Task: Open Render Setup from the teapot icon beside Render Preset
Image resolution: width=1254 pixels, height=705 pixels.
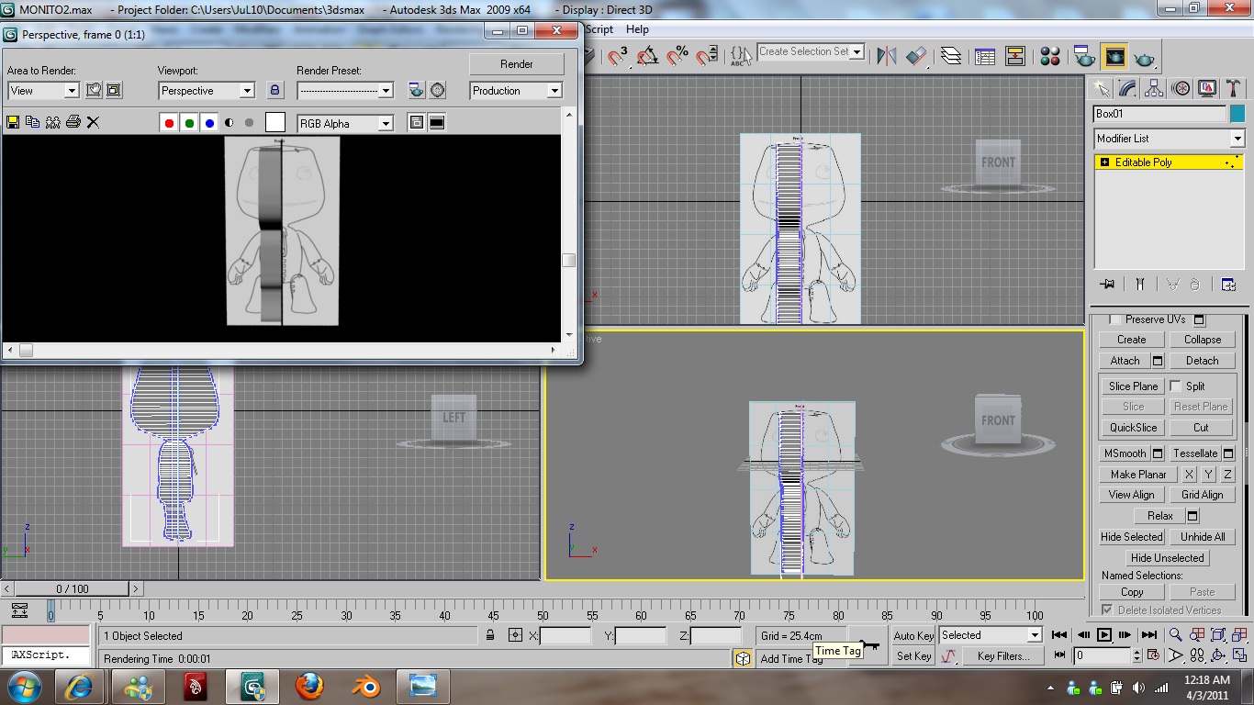Action: [417, 90]
